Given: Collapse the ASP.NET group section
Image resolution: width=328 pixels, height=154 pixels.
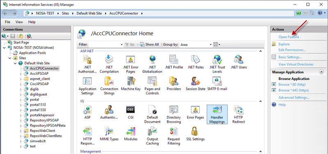Looking at the screenshot, I should pos(260,51).
